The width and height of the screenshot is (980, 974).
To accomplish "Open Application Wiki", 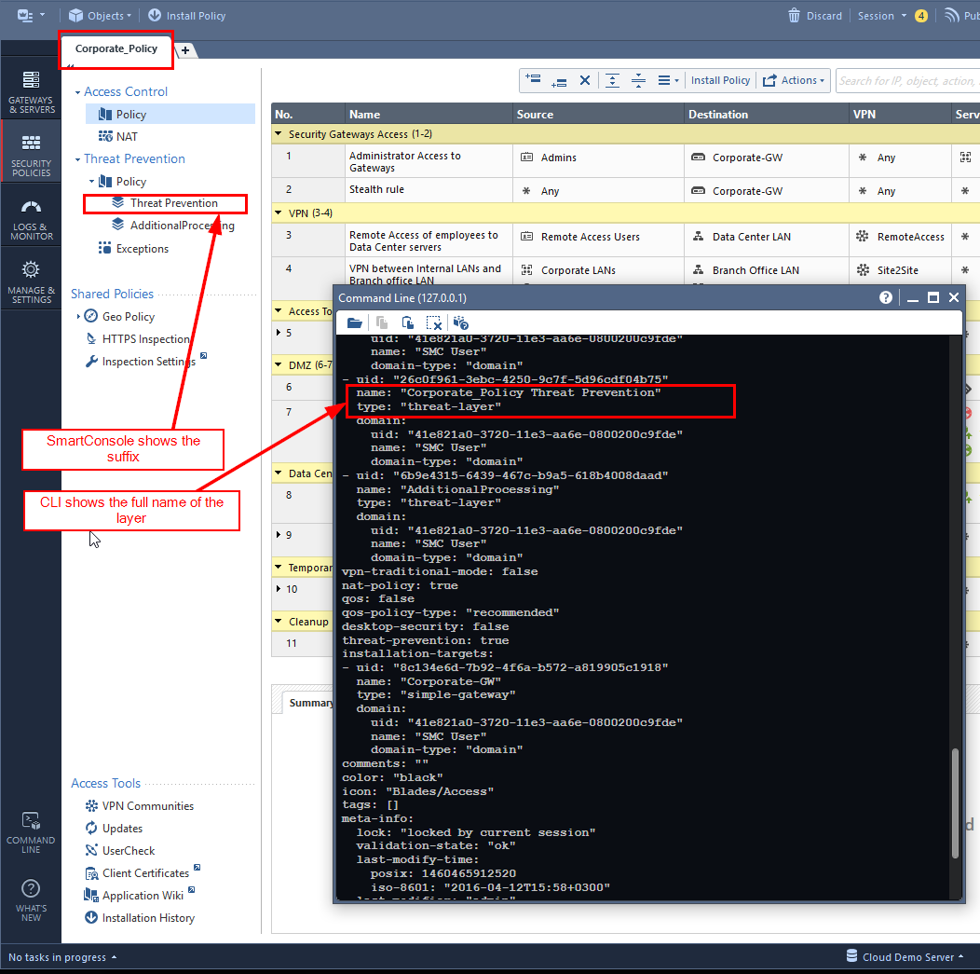I will (x=134, y=896).
